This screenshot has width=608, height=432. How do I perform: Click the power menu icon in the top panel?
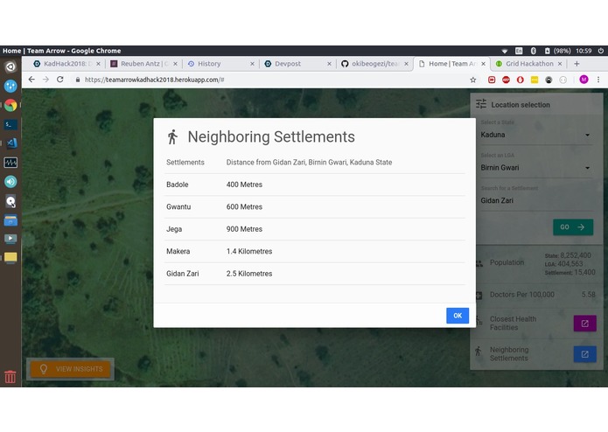point(601,51)
